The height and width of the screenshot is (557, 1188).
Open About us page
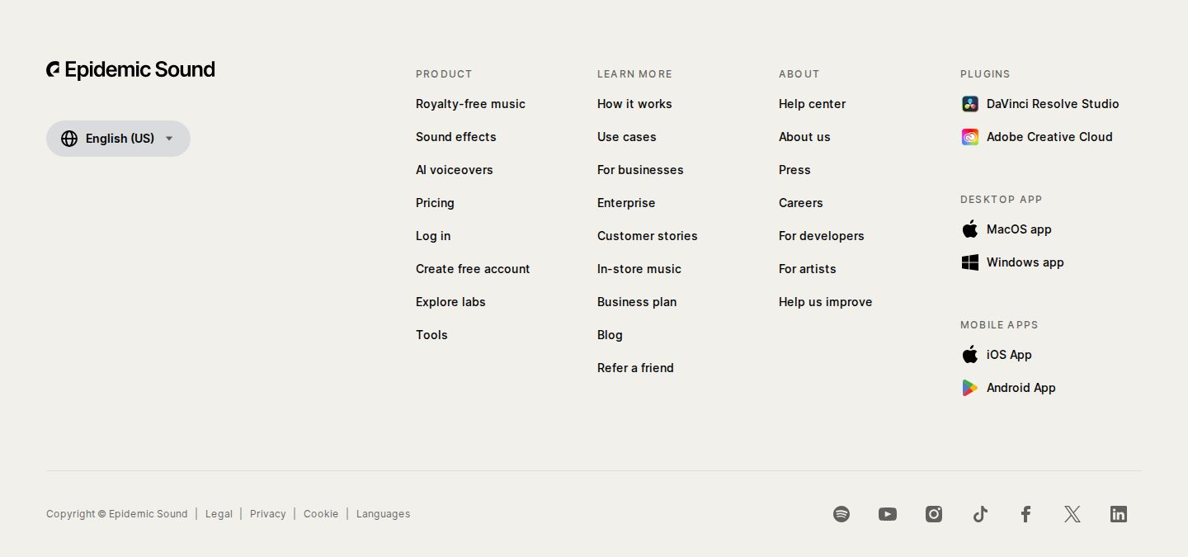click(804, 137)
